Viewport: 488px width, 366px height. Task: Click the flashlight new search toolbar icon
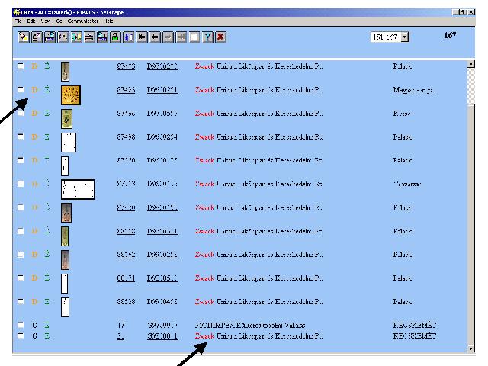coord(24,37)
